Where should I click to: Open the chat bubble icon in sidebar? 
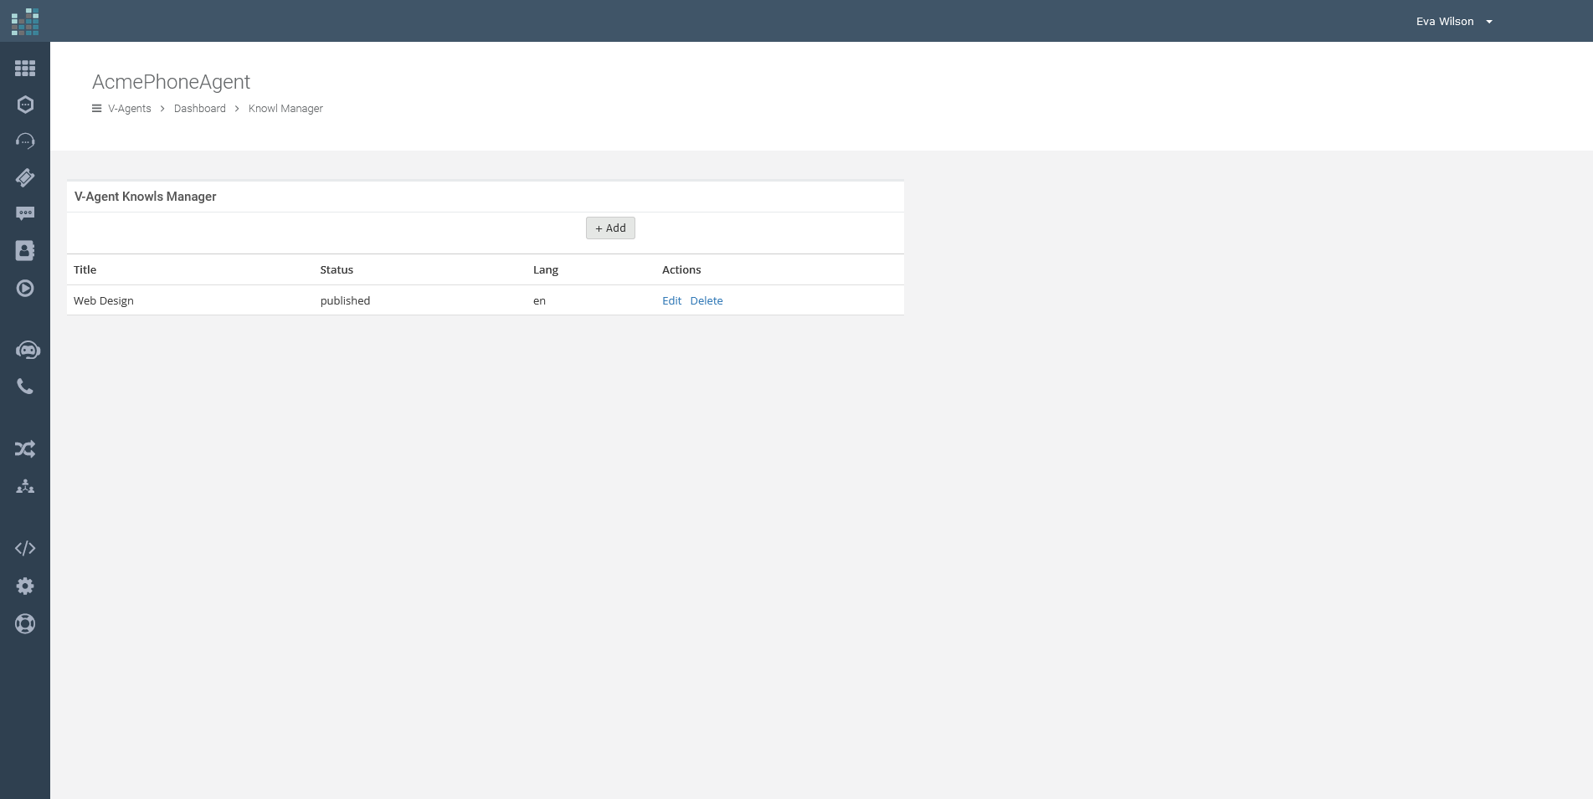(25, 214)
